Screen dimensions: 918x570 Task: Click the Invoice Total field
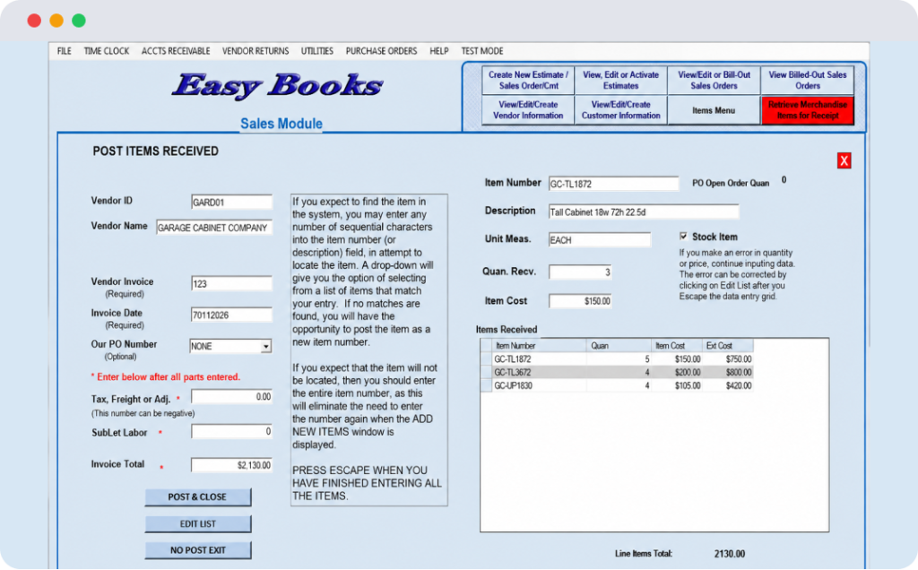tap(231, 465)
